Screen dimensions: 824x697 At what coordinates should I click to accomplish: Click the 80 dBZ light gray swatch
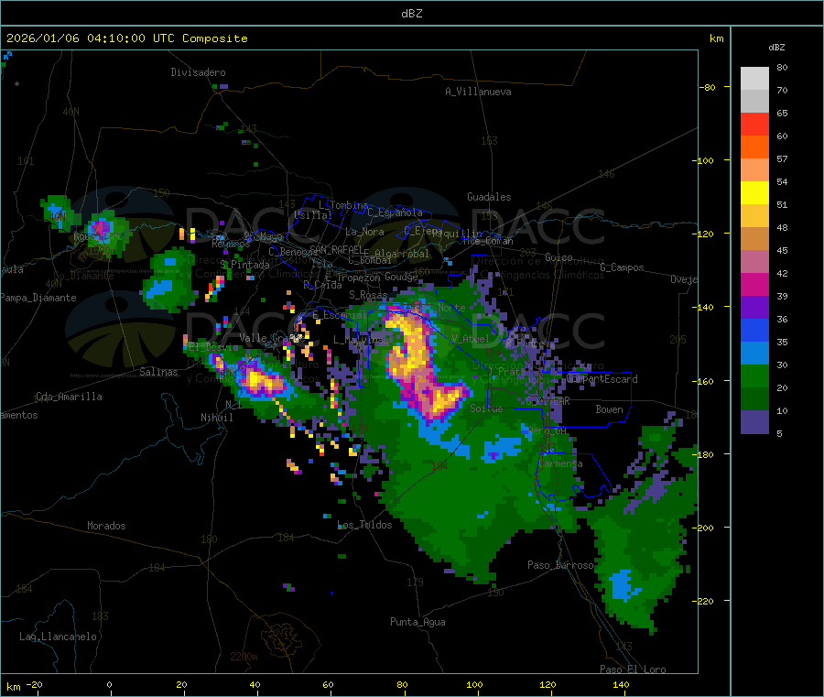[754, 79]
